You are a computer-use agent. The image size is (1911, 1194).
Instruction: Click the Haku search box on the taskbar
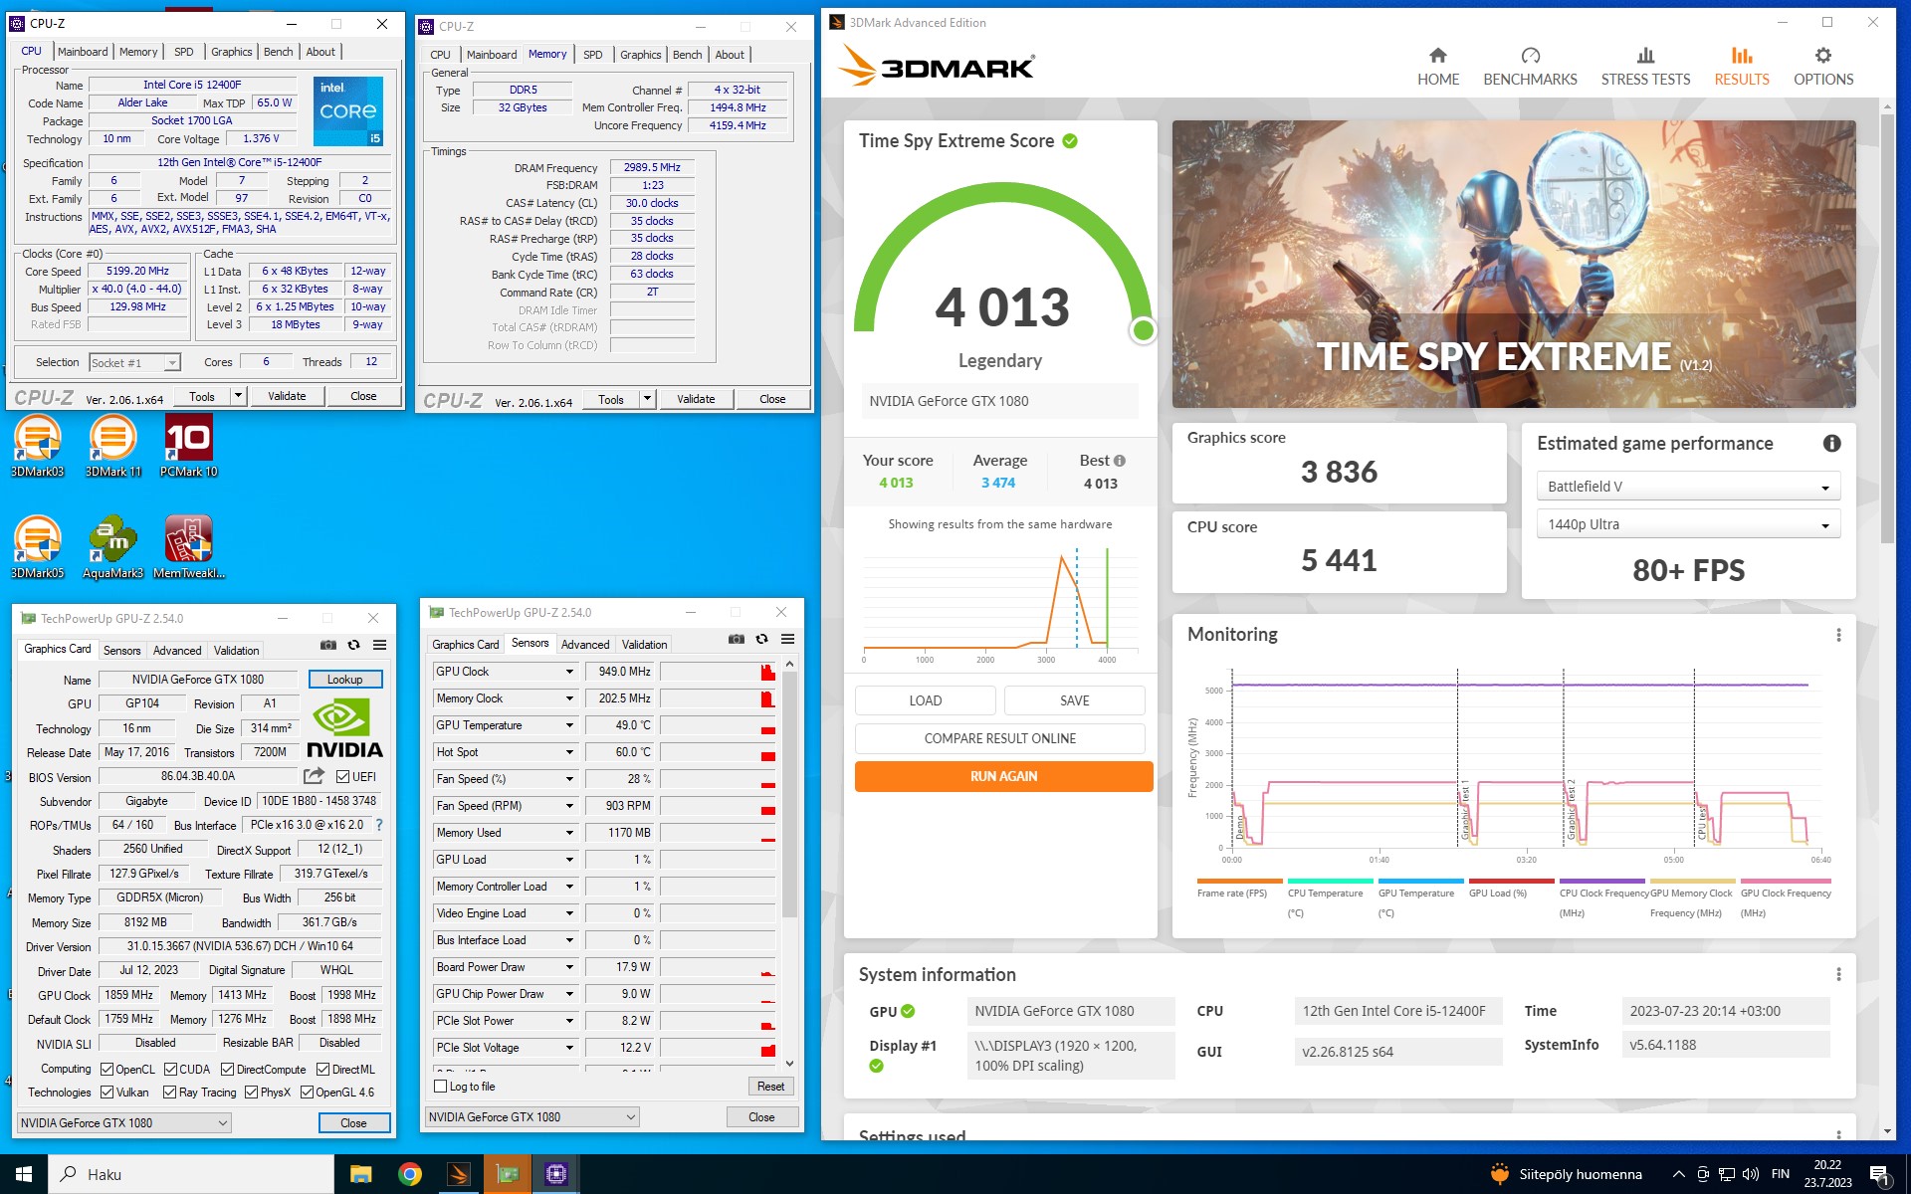click(x=191, y=1174)
